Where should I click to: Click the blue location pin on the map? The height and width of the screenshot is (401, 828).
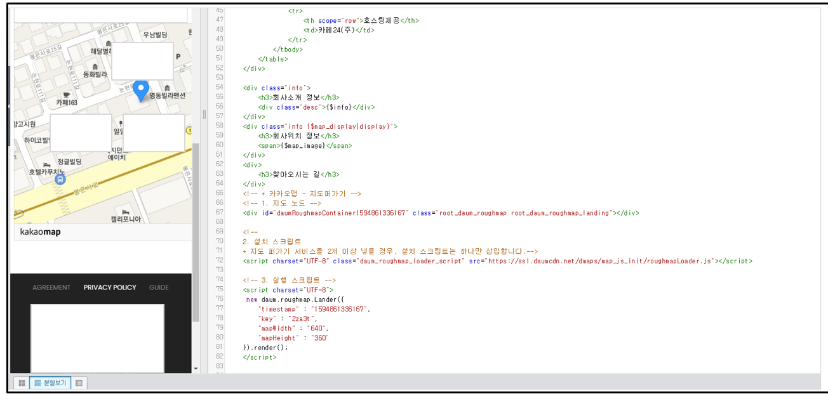pyautogui.click(x=140, y=91)
